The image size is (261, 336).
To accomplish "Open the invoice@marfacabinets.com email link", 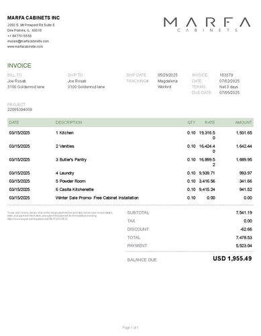I will [x=28, y=41].
